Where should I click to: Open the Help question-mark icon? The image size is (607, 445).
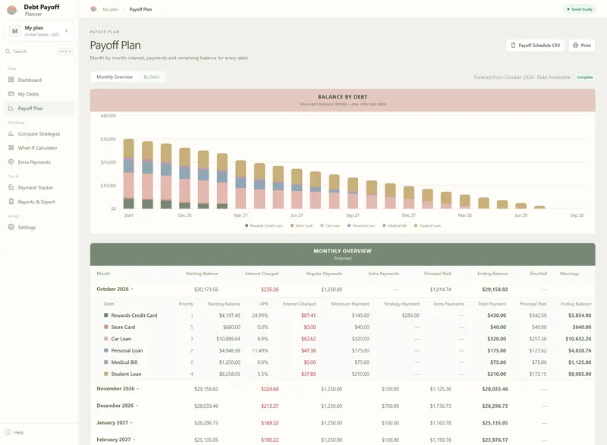8,432
